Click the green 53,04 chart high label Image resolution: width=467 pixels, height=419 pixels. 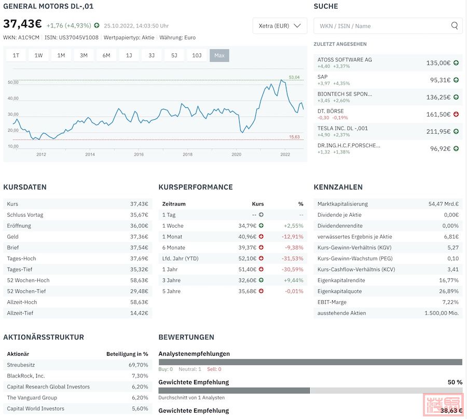tap(294, 77)
